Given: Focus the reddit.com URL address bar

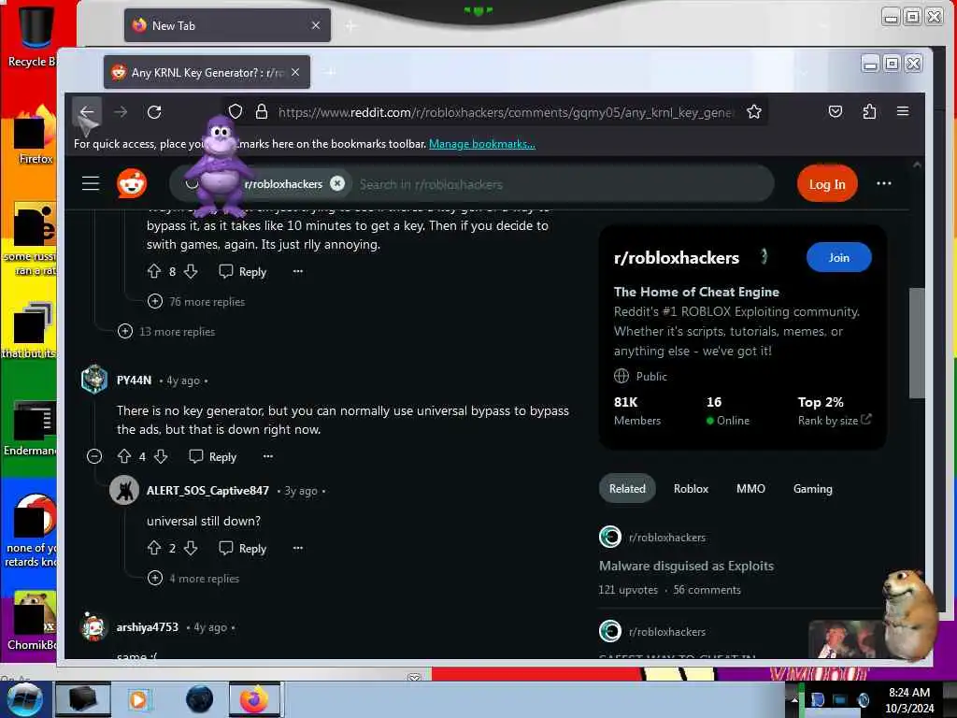Looking at the screenshot, I should (504, 112).
